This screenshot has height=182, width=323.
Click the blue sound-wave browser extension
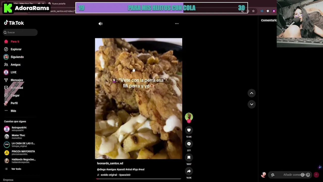pos(262,11)
